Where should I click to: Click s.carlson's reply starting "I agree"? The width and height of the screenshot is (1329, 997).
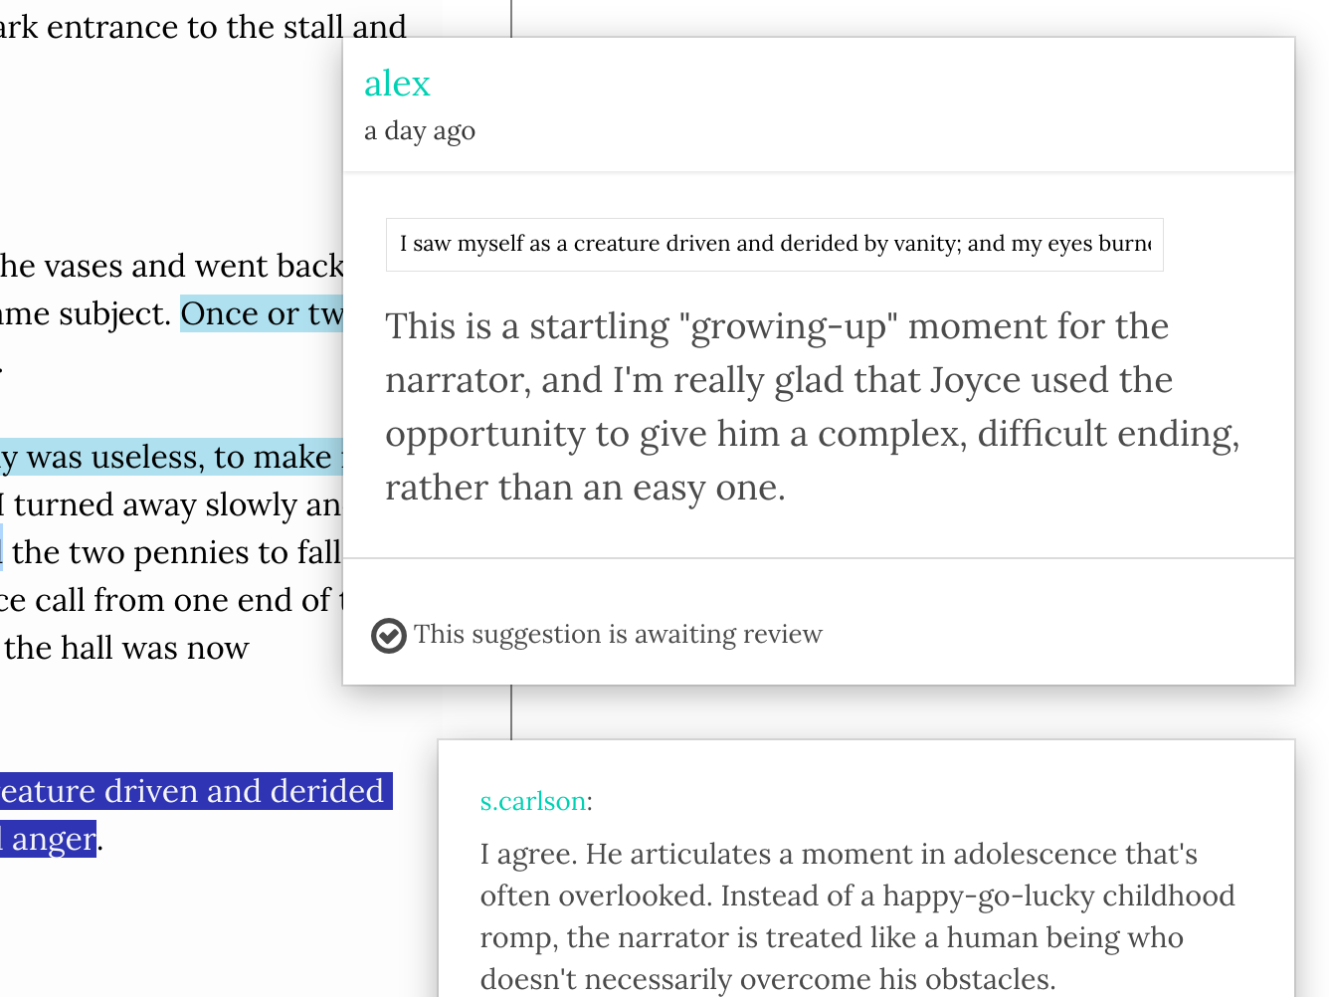(x=856, y=915)
